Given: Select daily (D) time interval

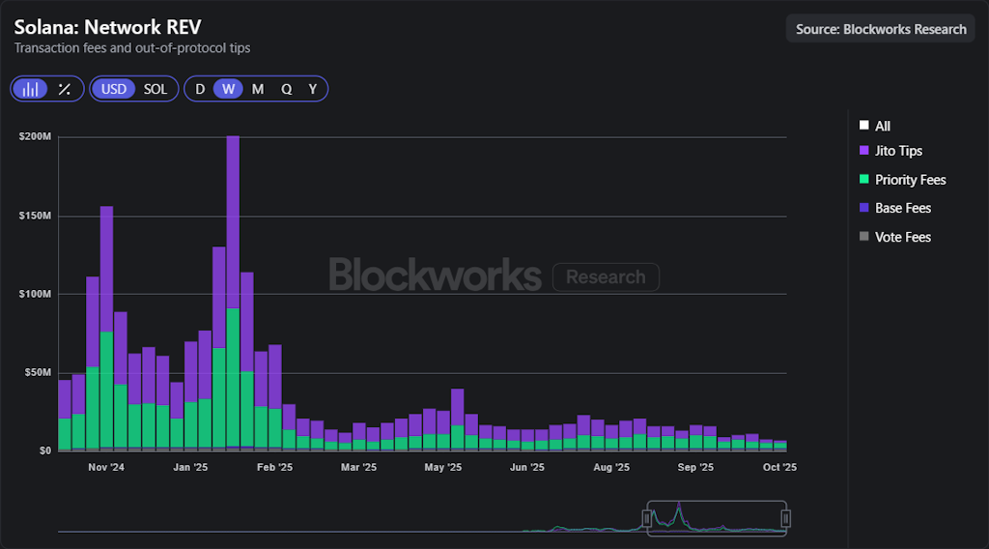Looking at the screenshot, I should [200, 89].
